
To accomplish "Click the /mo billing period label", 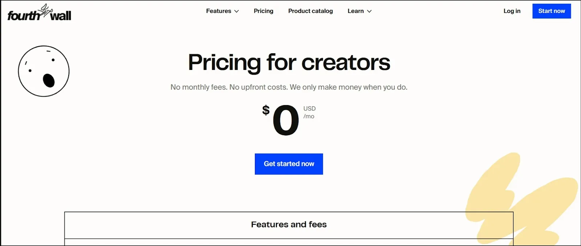I will tap(309, 117).
